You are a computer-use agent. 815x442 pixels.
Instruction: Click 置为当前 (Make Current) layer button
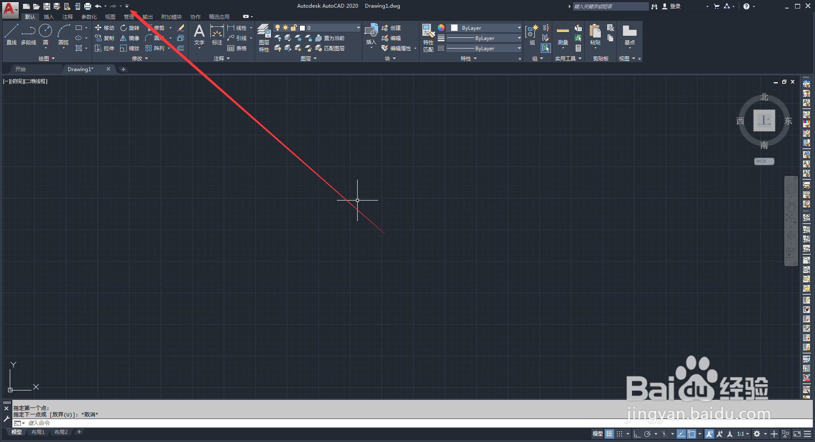point(330,38)
